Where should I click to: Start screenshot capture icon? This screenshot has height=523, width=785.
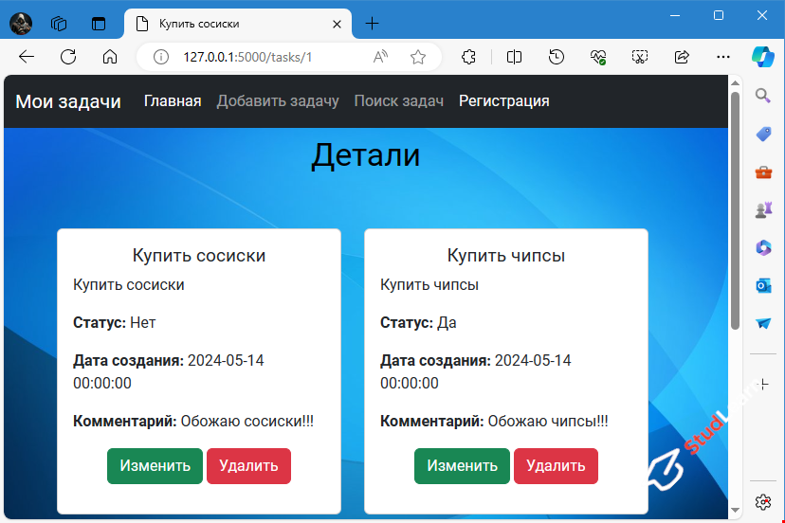point(640,57)
